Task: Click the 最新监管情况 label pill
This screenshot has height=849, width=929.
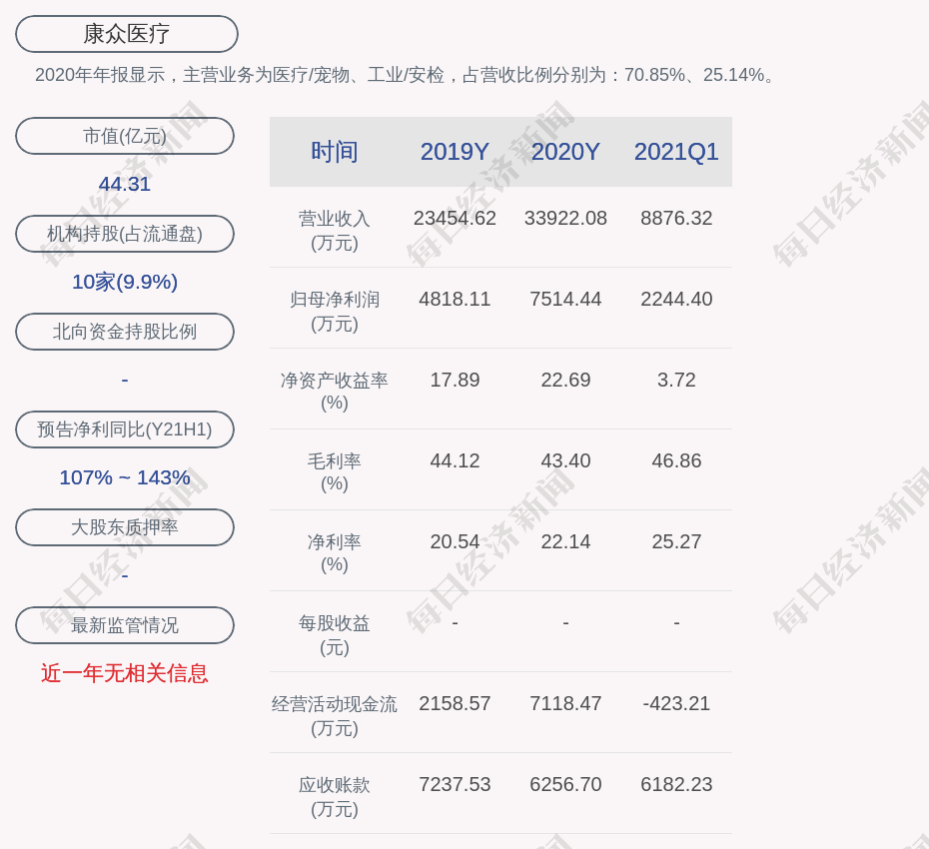Action: coord(125,625)
